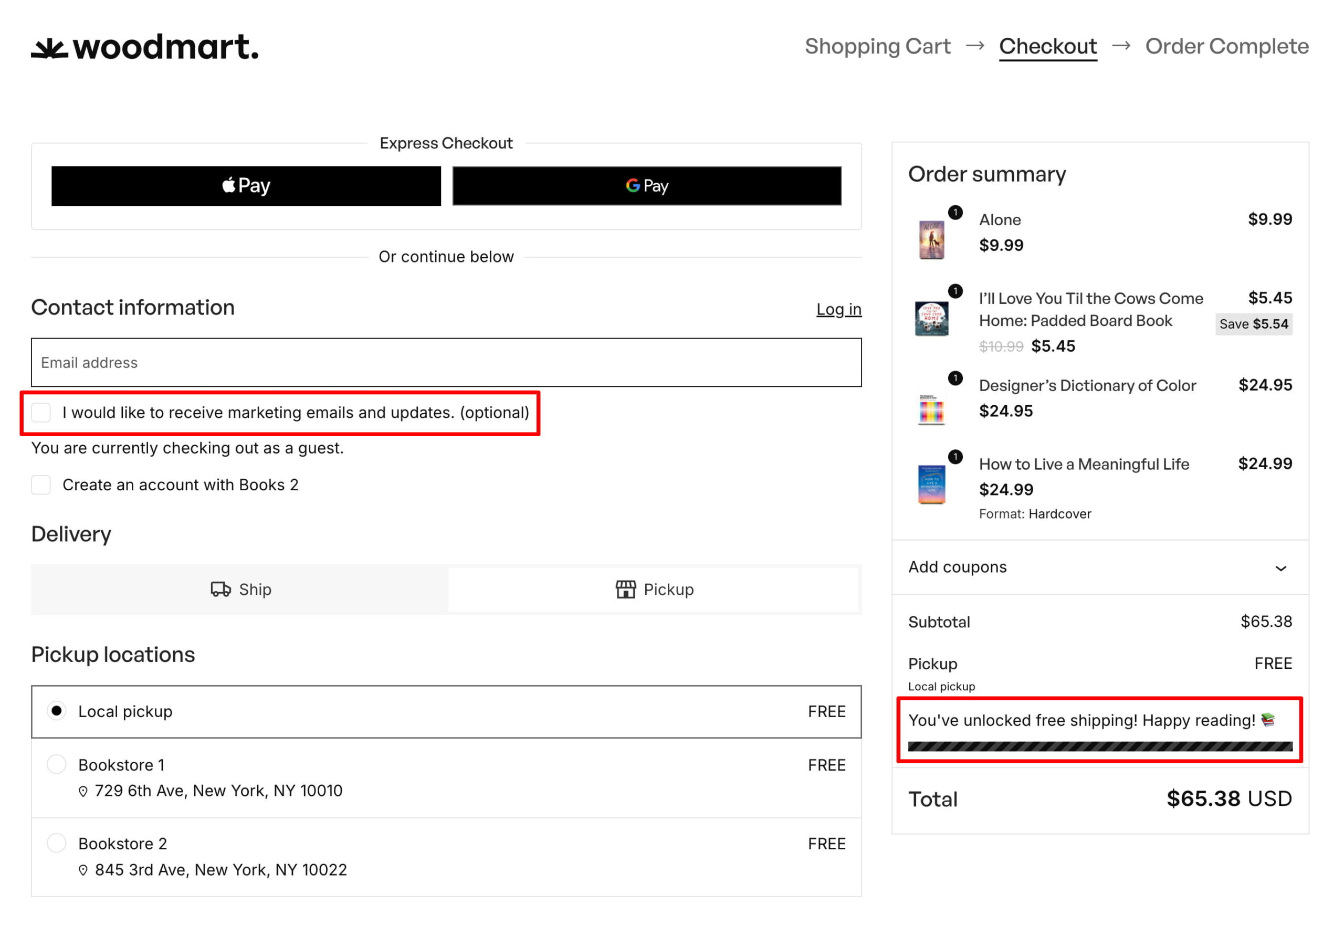Image resolution: width=1344 pixels, height=926 pixels.
Task: Select the Format: Hardcover text
Action: (x=1035, y=514)
